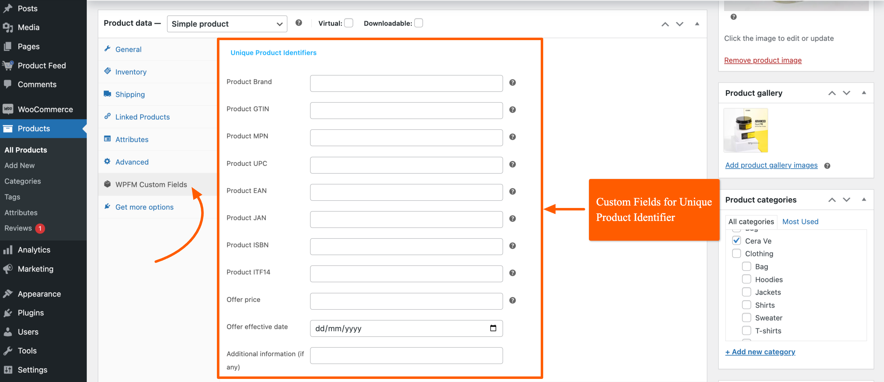Move Product data panel up
Viewport: 884px width, 382px height.
pos(665,24)
